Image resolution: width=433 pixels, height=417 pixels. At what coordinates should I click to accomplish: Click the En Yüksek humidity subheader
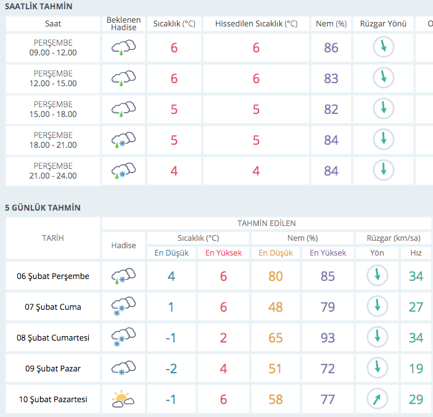coord(328,253)
